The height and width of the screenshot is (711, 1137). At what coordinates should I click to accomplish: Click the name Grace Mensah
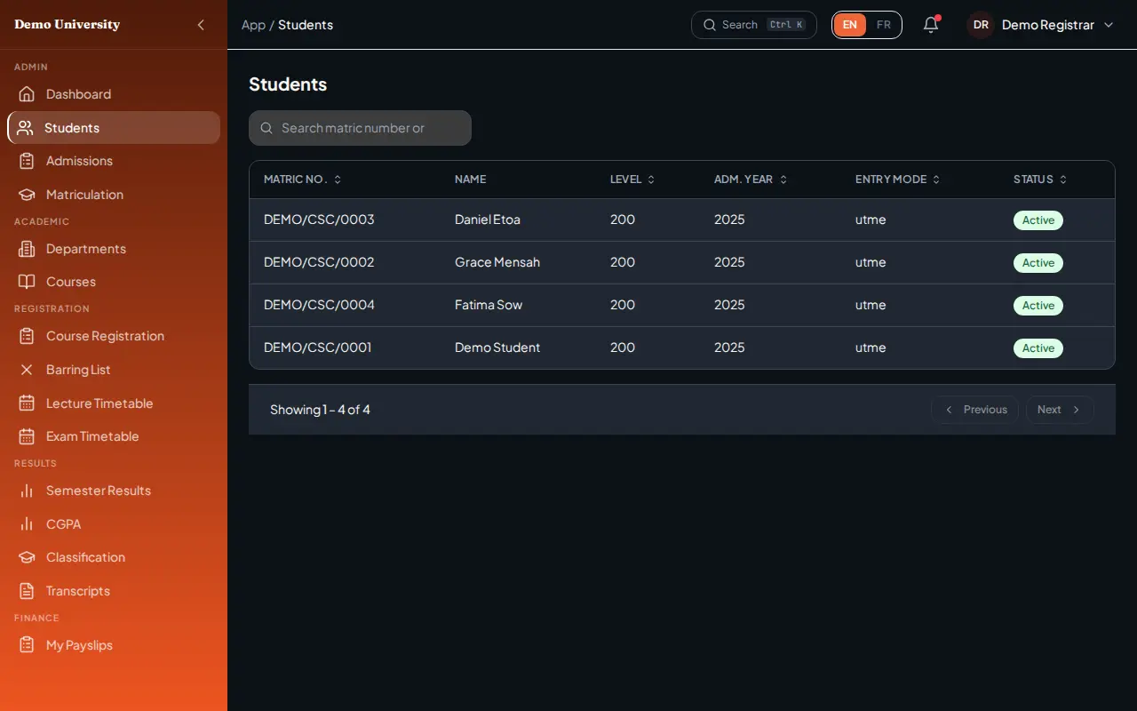pyautogui.click(x=497, y=262)
